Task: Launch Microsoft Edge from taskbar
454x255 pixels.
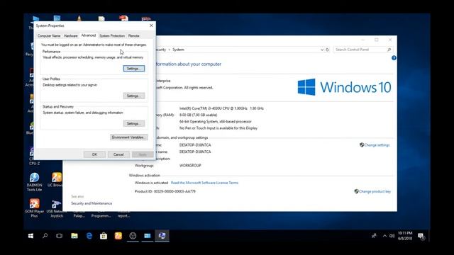Action: (x=89, y=236)
